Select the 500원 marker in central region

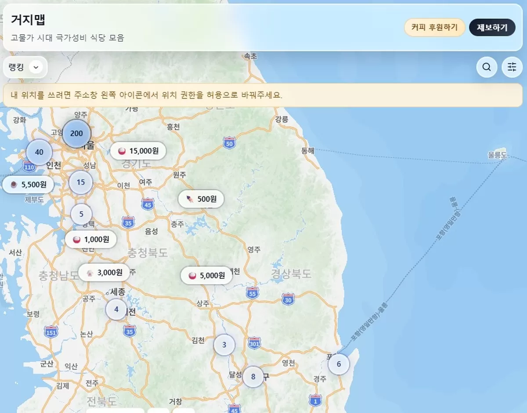click(201, 199)
